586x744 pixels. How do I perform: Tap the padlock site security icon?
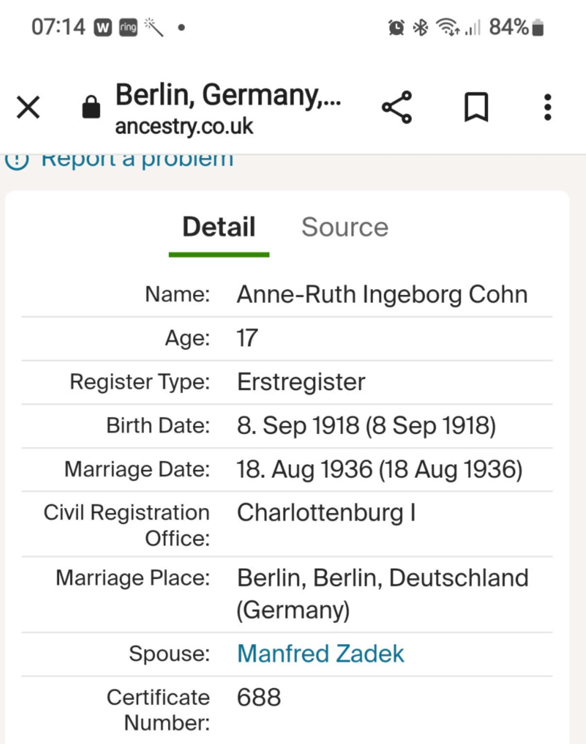point(91,107)
